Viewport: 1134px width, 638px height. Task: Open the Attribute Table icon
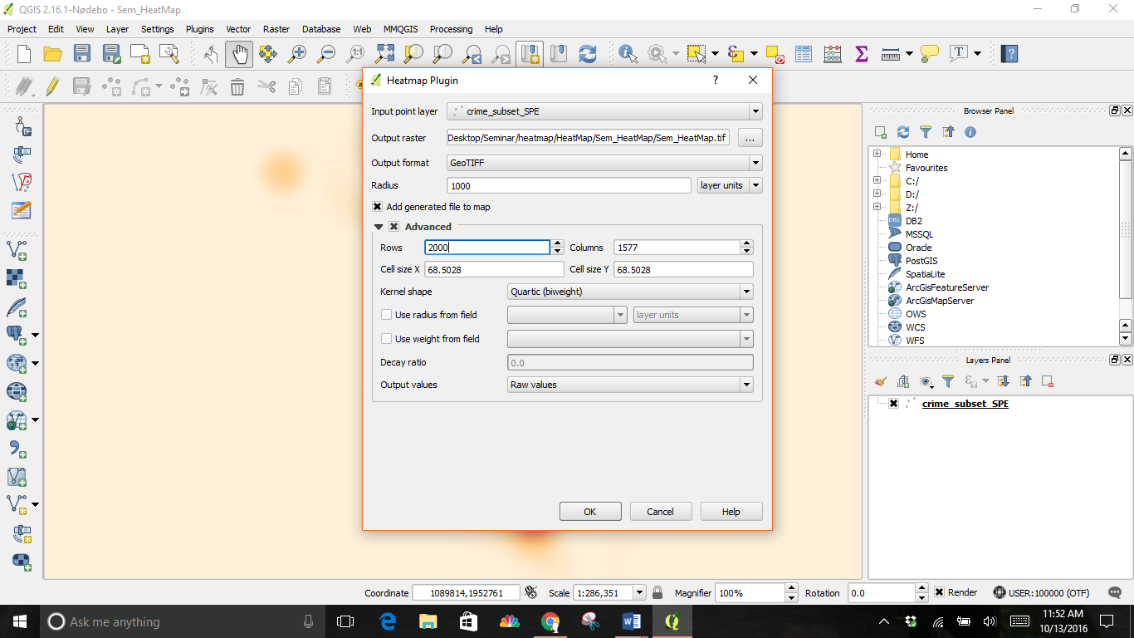pos(803,54)
